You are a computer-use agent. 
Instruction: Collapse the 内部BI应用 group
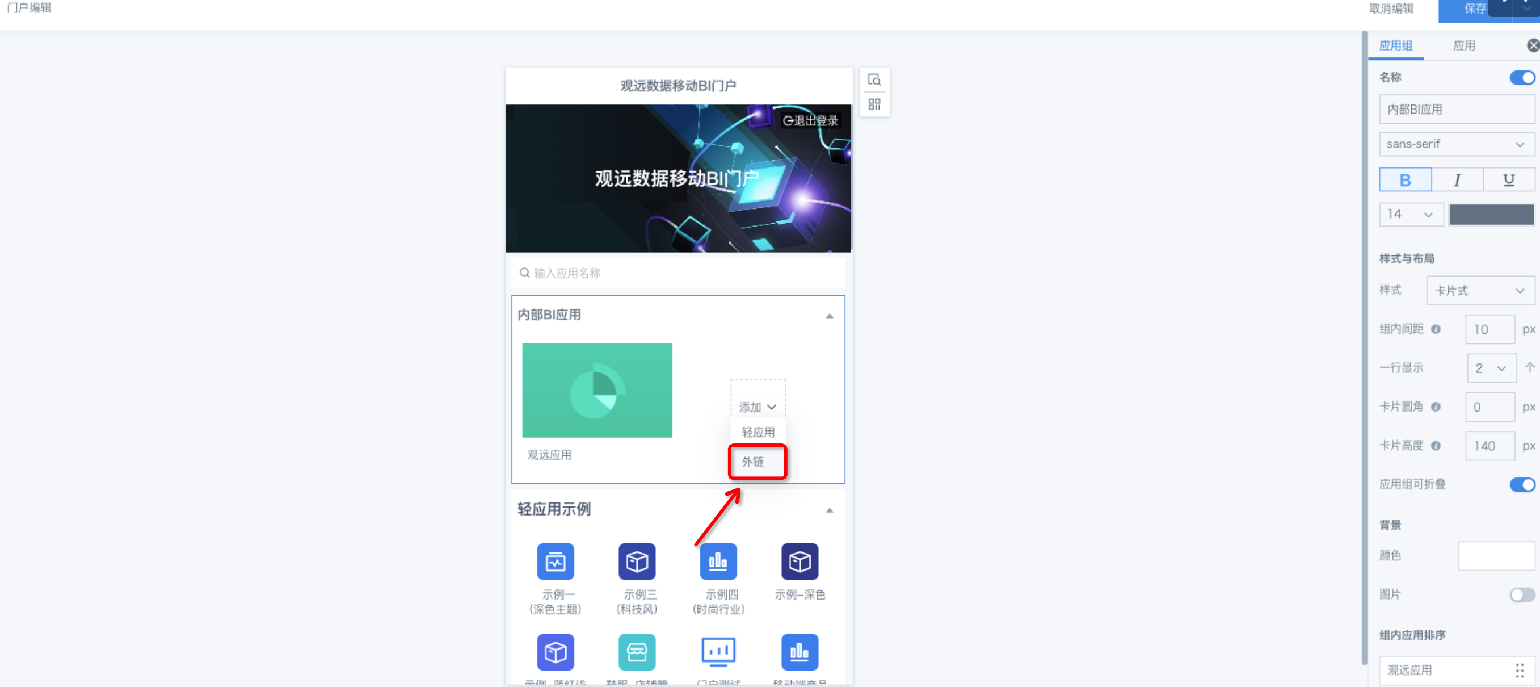pos(829,316)
